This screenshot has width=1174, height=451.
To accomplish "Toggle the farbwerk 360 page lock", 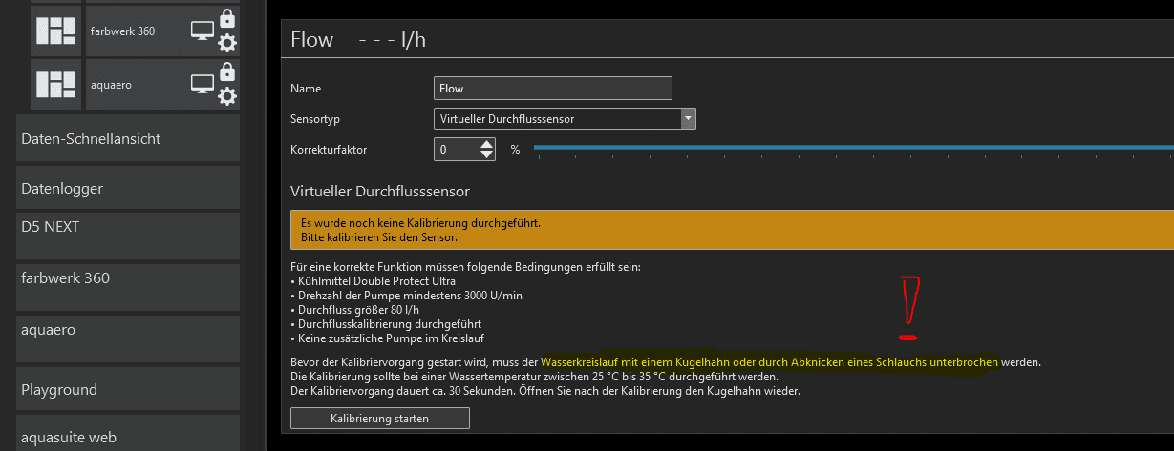I will [227, 18].
